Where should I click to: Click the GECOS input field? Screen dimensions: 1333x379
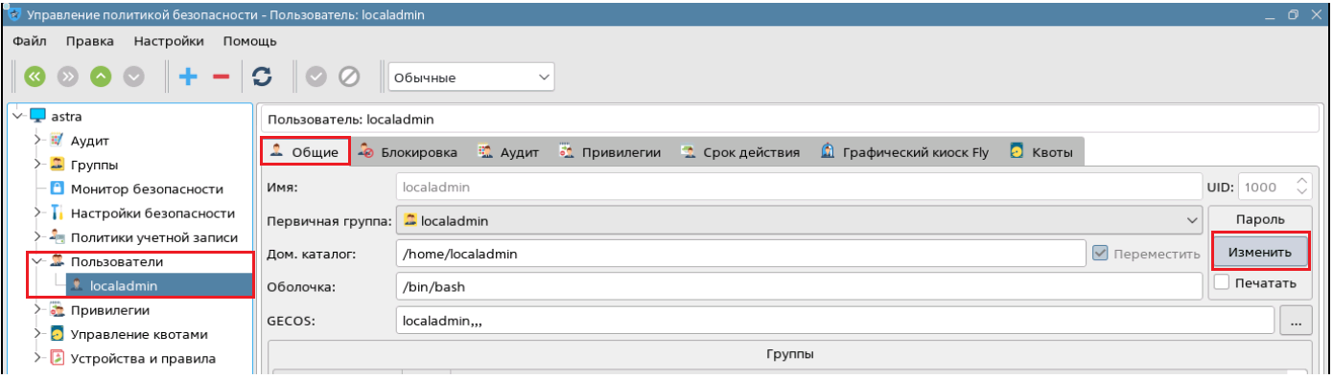pos(834,321)
